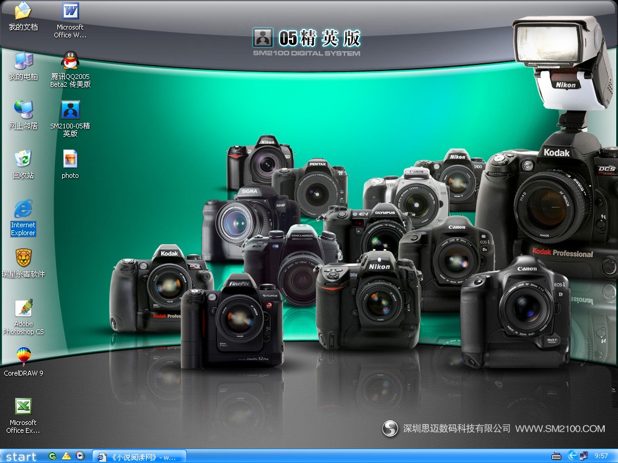Click the green quick launch icon
618x463 pixels.
(53, 456)
